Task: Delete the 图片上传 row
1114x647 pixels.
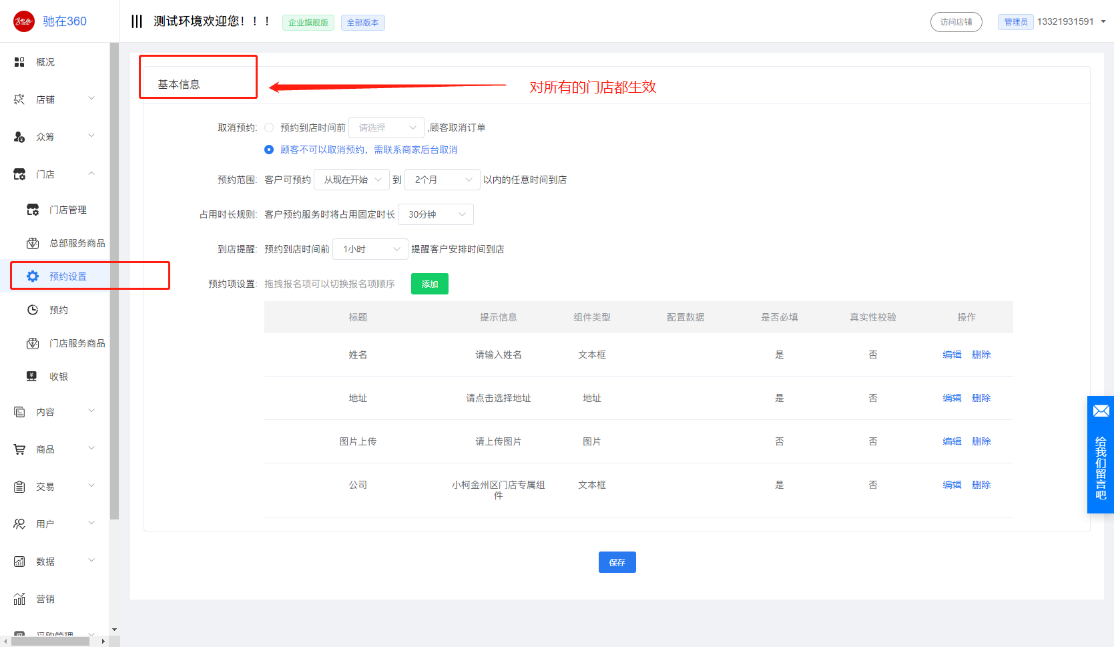Action: (981, 441)
